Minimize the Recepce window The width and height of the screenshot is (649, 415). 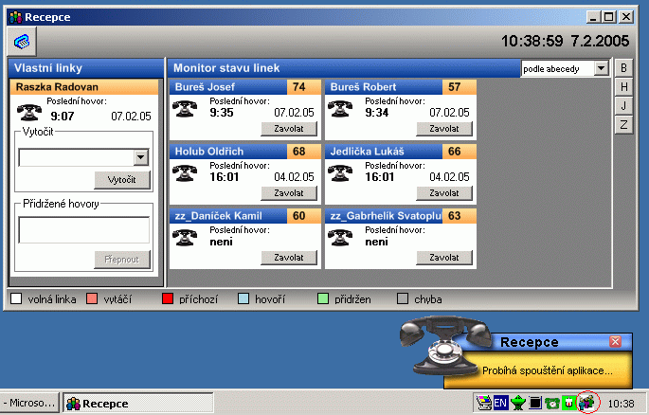coord(593,17)
